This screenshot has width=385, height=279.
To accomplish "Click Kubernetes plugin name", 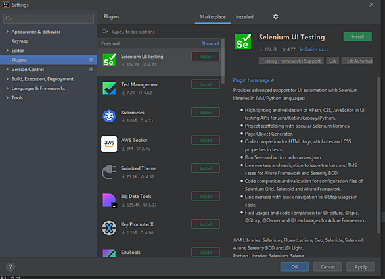I will (x=133, y=113).
